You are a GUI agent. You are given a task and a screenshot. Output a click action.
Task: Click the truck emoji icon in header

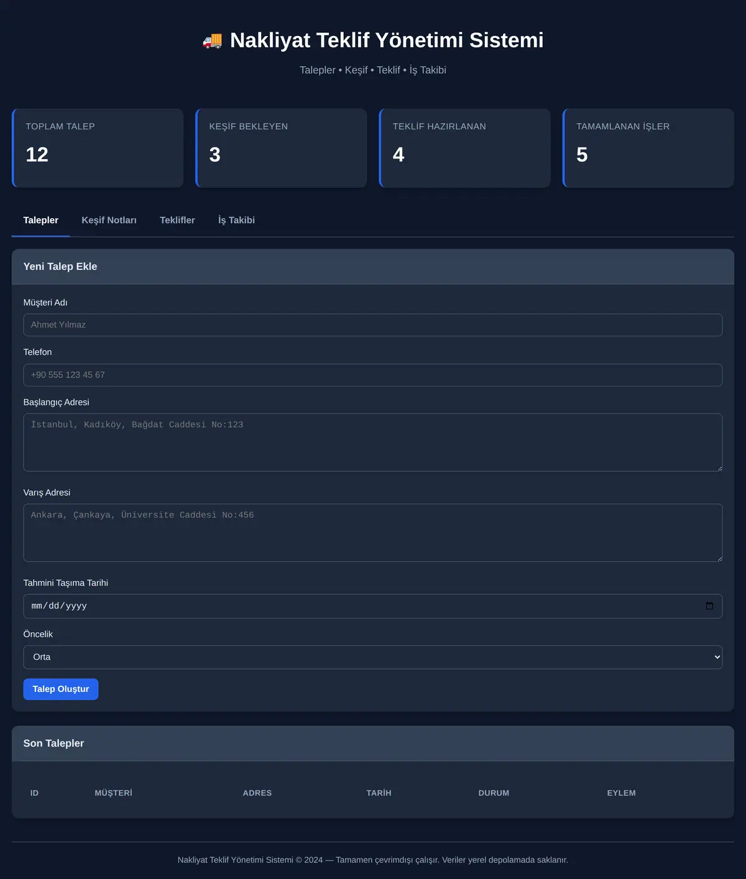212,41
